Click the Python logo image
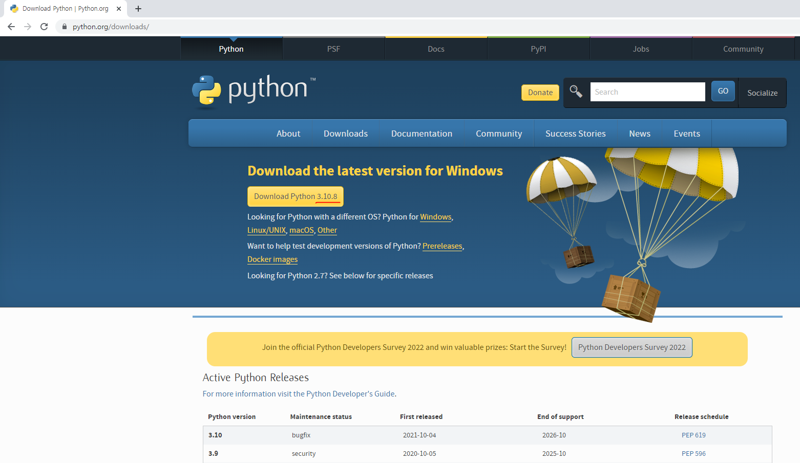Image resolution: width=800 pixels, height=463 pixels. point(254,92)
